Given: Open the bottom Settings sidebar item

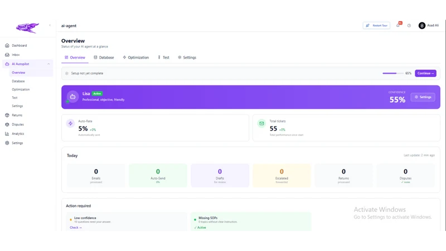Looking at the screenshot, I should (x=27, y=143).
